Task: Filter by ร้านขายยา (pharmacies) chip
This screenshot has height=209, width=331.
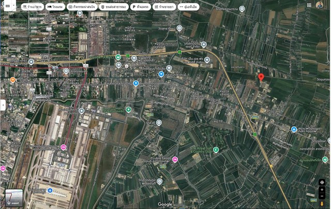Action: [164, 7]
